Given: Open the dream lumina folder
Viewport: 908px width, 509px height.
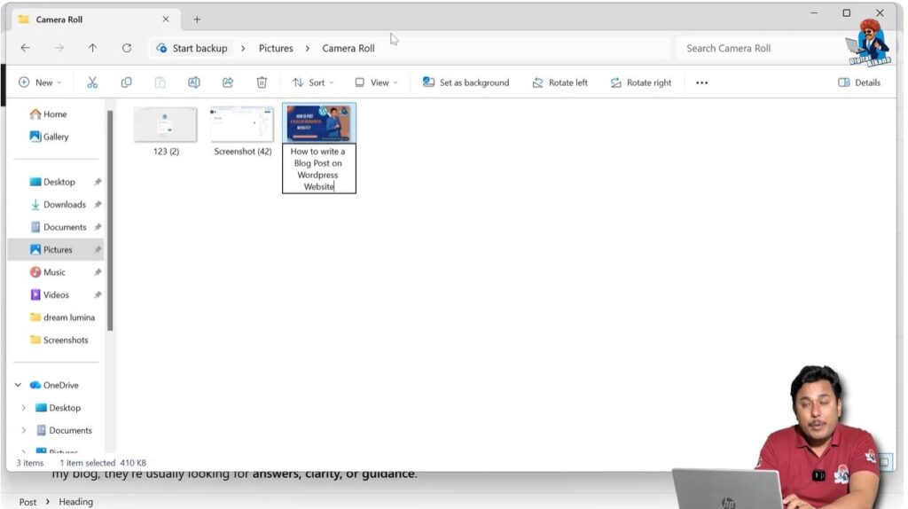Looking at the screenshot, I should coord(63,317).
